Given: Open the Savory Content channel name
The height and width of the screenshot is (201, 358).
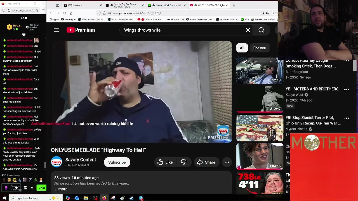Looking at the screenshot, I should [x=81, y=160].
